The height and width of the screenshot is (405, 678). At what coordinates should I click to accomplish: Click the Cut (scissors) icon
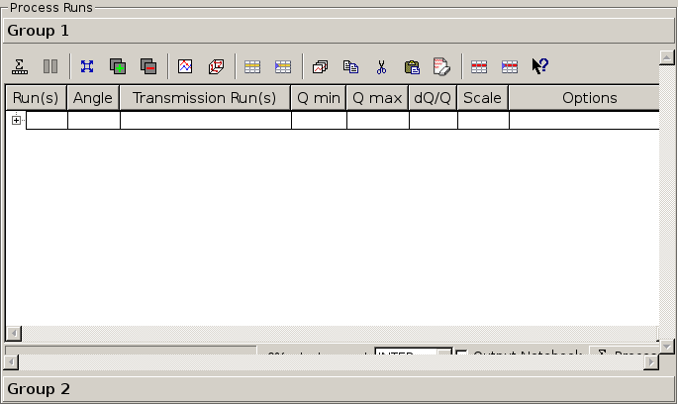[x=381, y=67]
